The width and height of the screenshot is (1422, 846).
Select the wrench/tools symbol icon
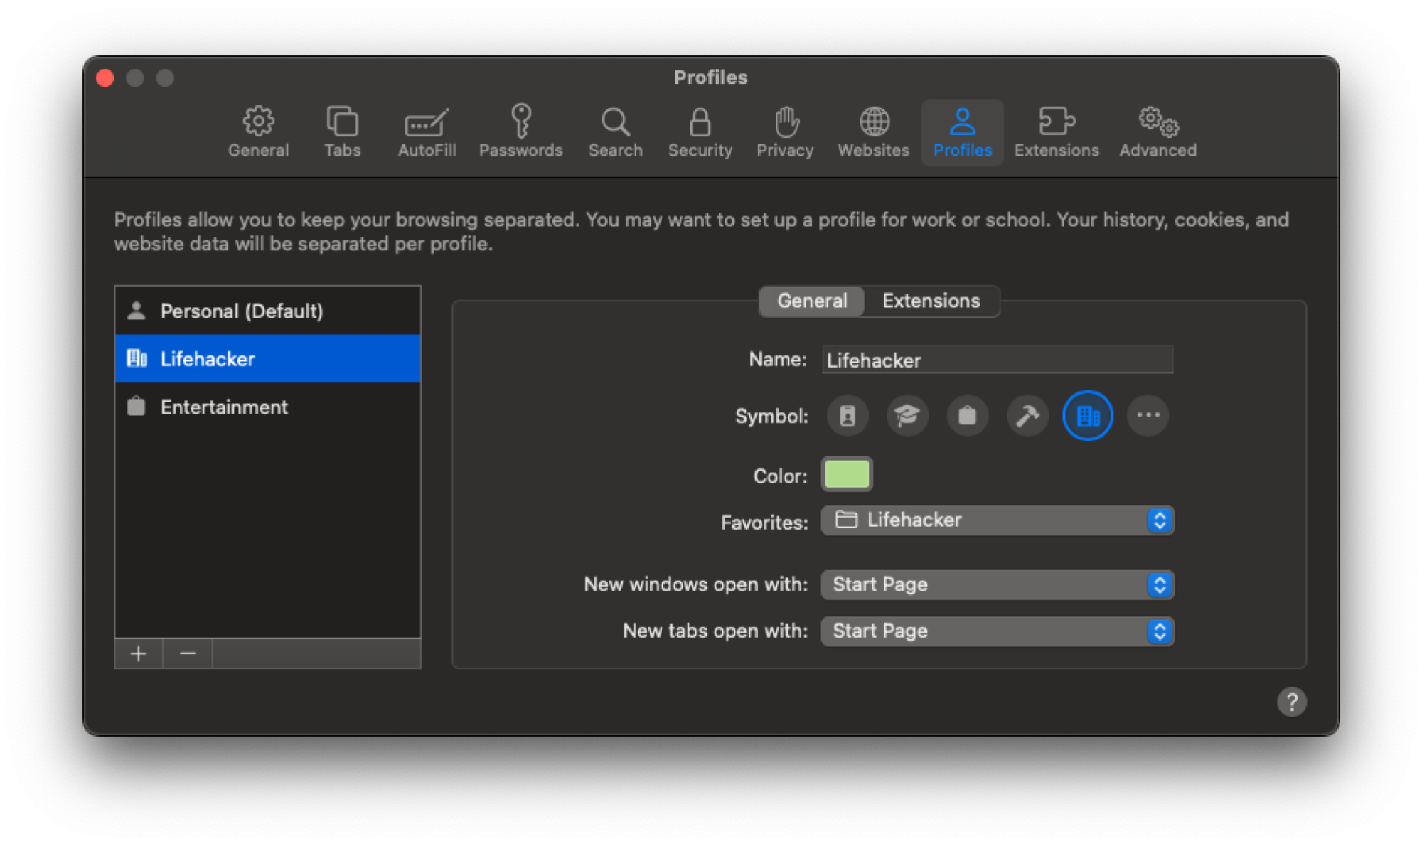pyautogui.click(x=1027, y=415)
